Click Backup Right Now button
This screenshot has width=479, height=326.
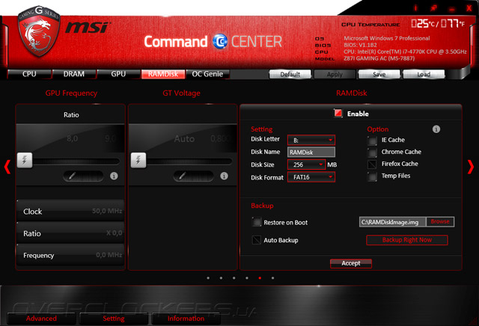click(407, 240)
